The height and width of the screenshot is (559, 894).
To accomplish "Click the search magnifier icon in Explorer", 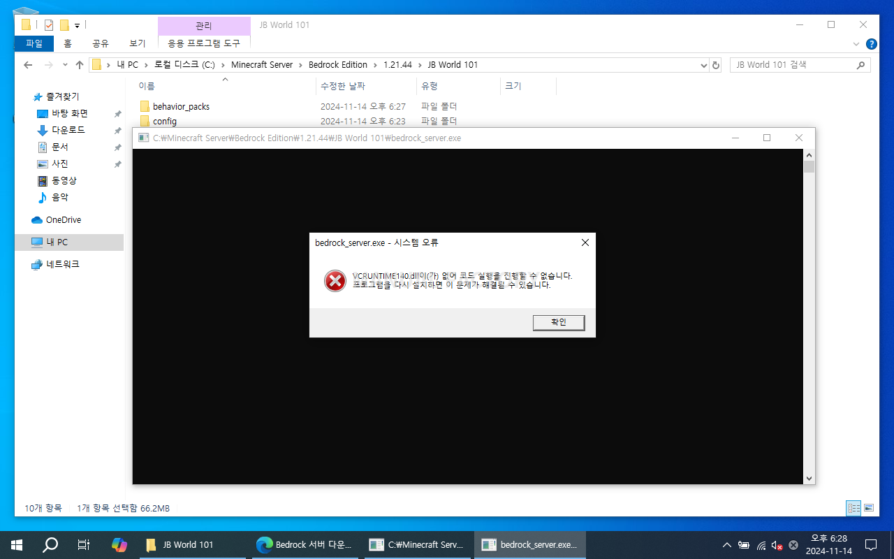I will click(861, 65).
